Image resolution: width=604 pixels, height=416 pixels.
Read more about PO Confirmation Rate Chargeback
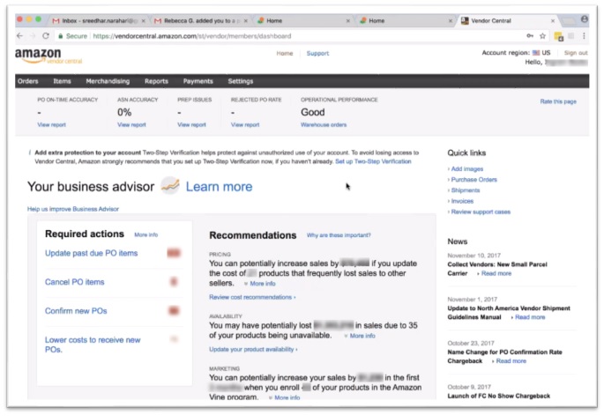pos(511,361)
